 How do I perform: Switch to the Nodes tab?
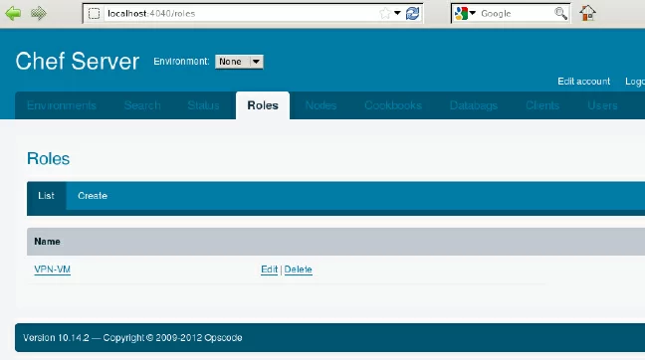click(x=321, y=105)
